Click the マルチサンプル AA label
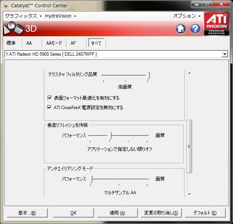This screenshot has width=233, height=224. pyautogui.click(x=120, y=193)
